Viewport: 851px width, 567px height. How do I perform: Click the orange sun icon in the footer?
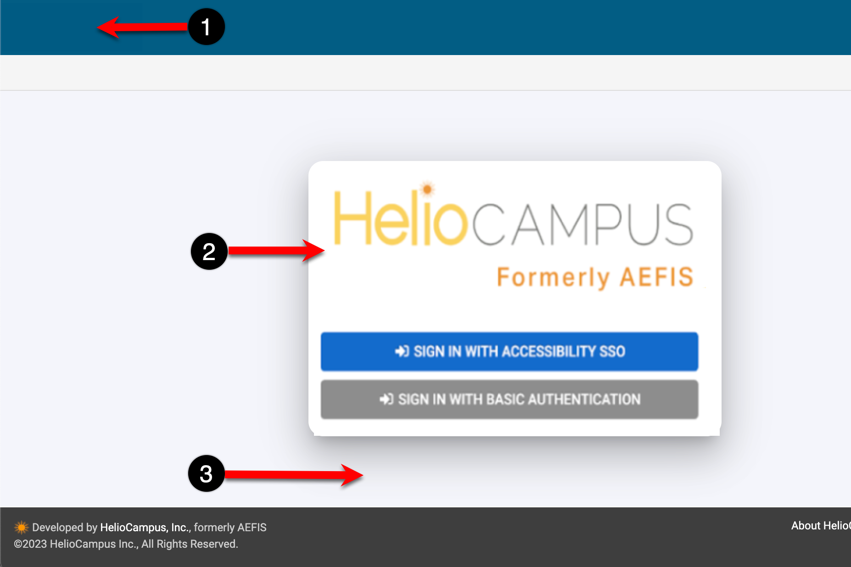tap(21, 528)
